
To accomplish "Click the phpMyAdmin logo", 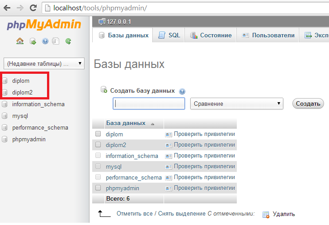I will pyautogui.click(x=44, y=24).
